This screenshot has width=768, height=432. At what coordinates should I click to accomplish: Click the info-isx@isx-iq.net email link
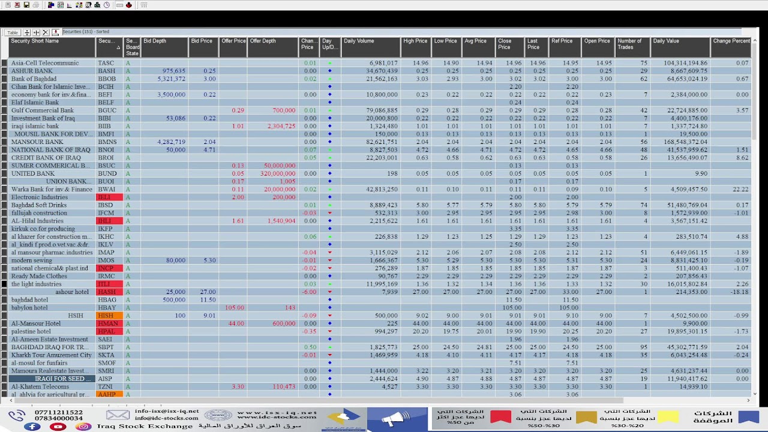click(x=167, y=412)
